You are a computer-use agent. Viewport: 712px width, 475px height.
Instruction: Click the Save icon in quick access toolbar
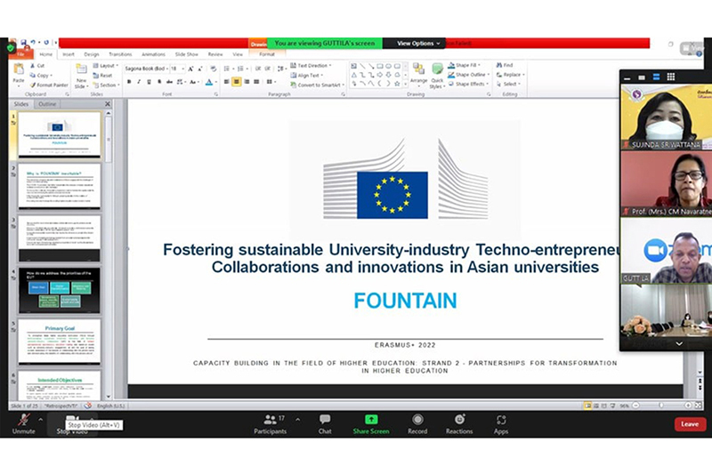(24, 43)
